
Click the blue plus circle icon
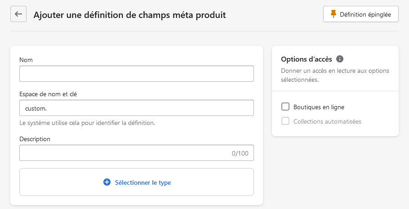(107, 182)
